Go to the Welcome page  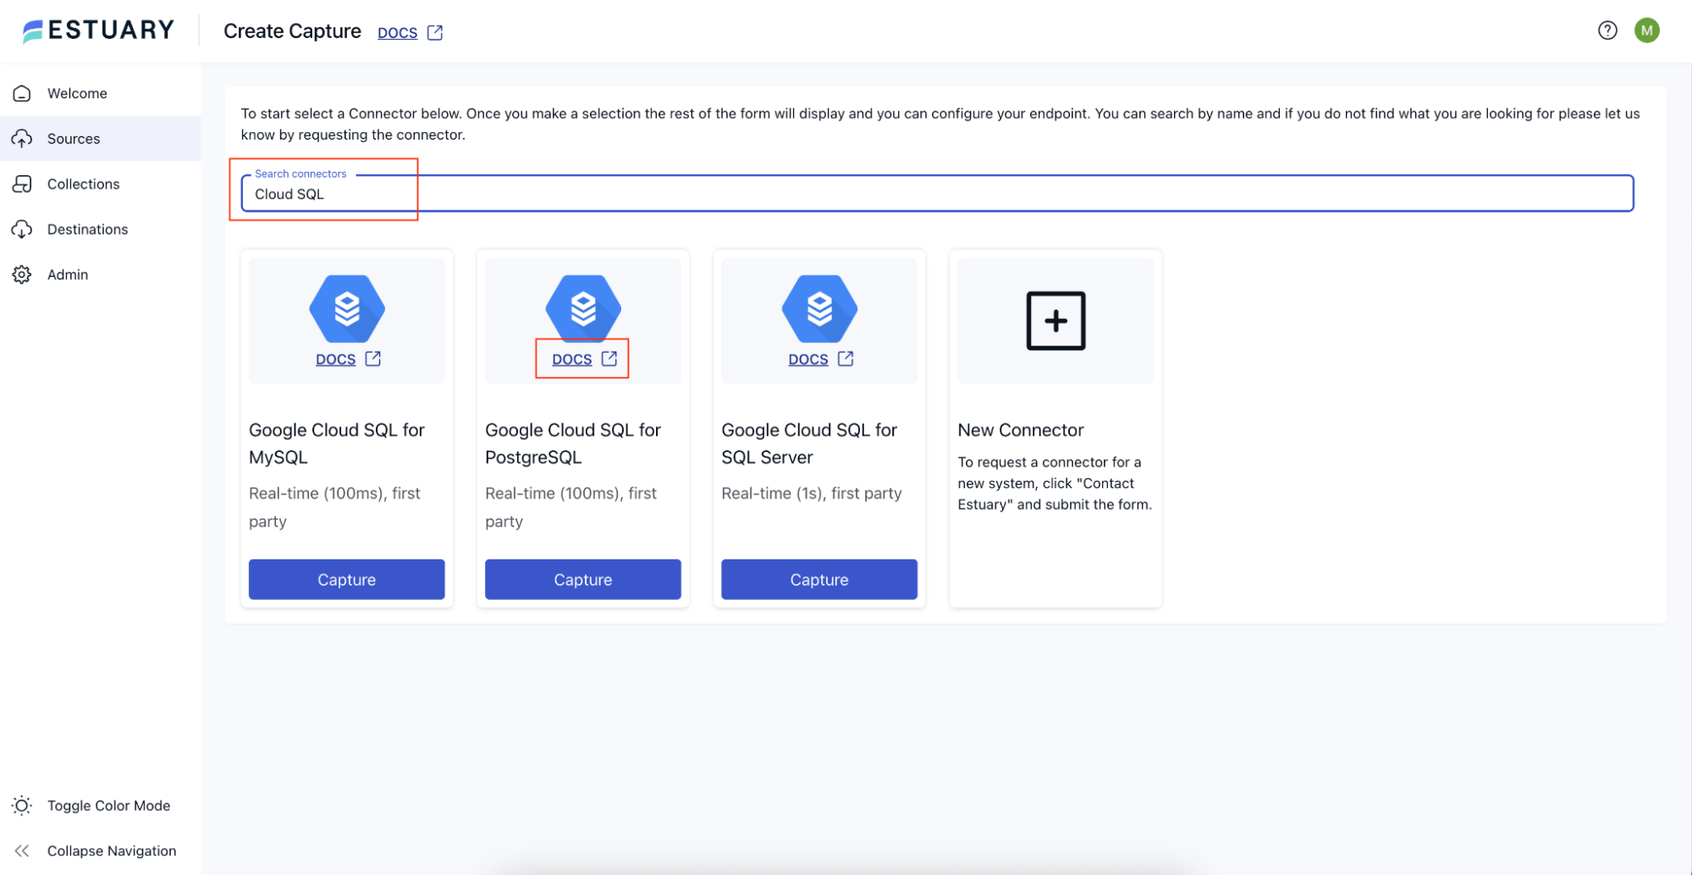[x=100, y=93]
